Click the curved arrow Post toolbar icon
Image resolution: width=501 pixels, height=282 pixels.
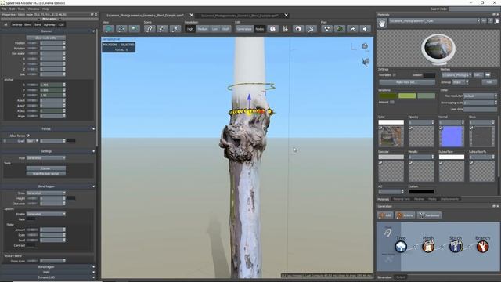click(352, 29)
